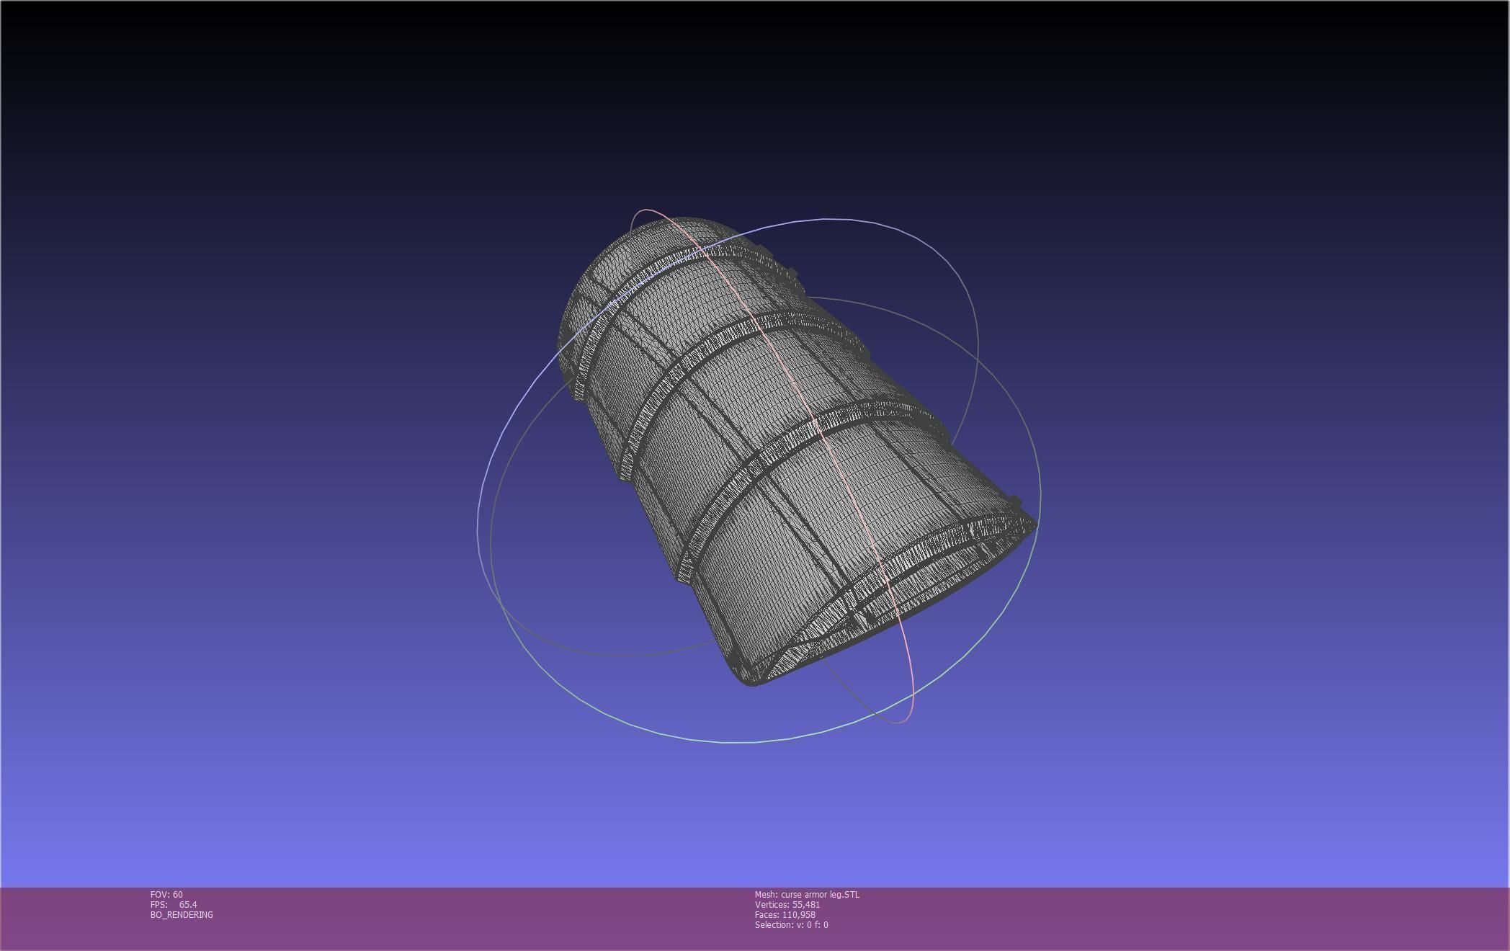This screenshot has height=951, width=1510.
Task: Click the Faces: 110,958 count
Action: click(x=785, y=915)
